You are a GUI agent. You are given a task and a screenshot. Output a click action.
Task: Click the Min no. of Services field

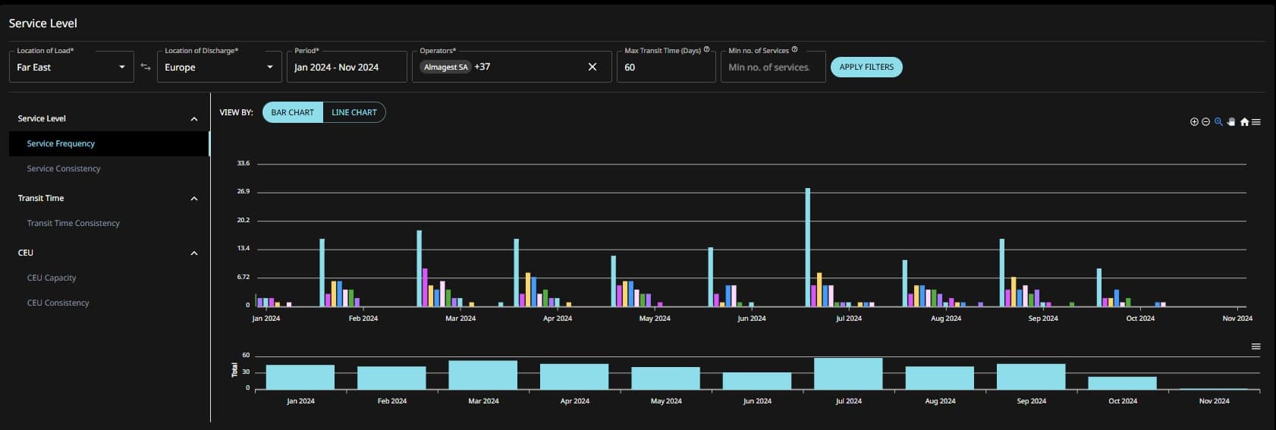(772, 67)
